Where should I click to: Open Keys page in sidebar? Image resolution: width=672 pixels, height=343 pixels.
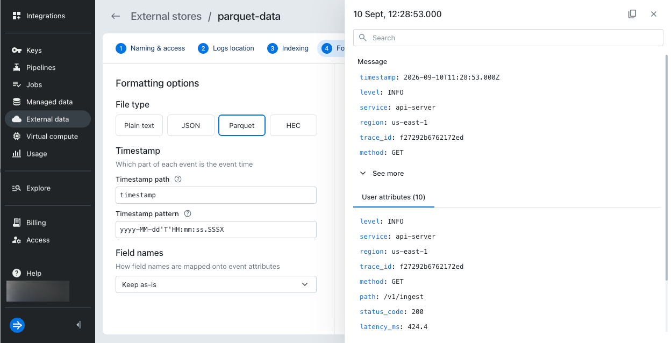47,50
